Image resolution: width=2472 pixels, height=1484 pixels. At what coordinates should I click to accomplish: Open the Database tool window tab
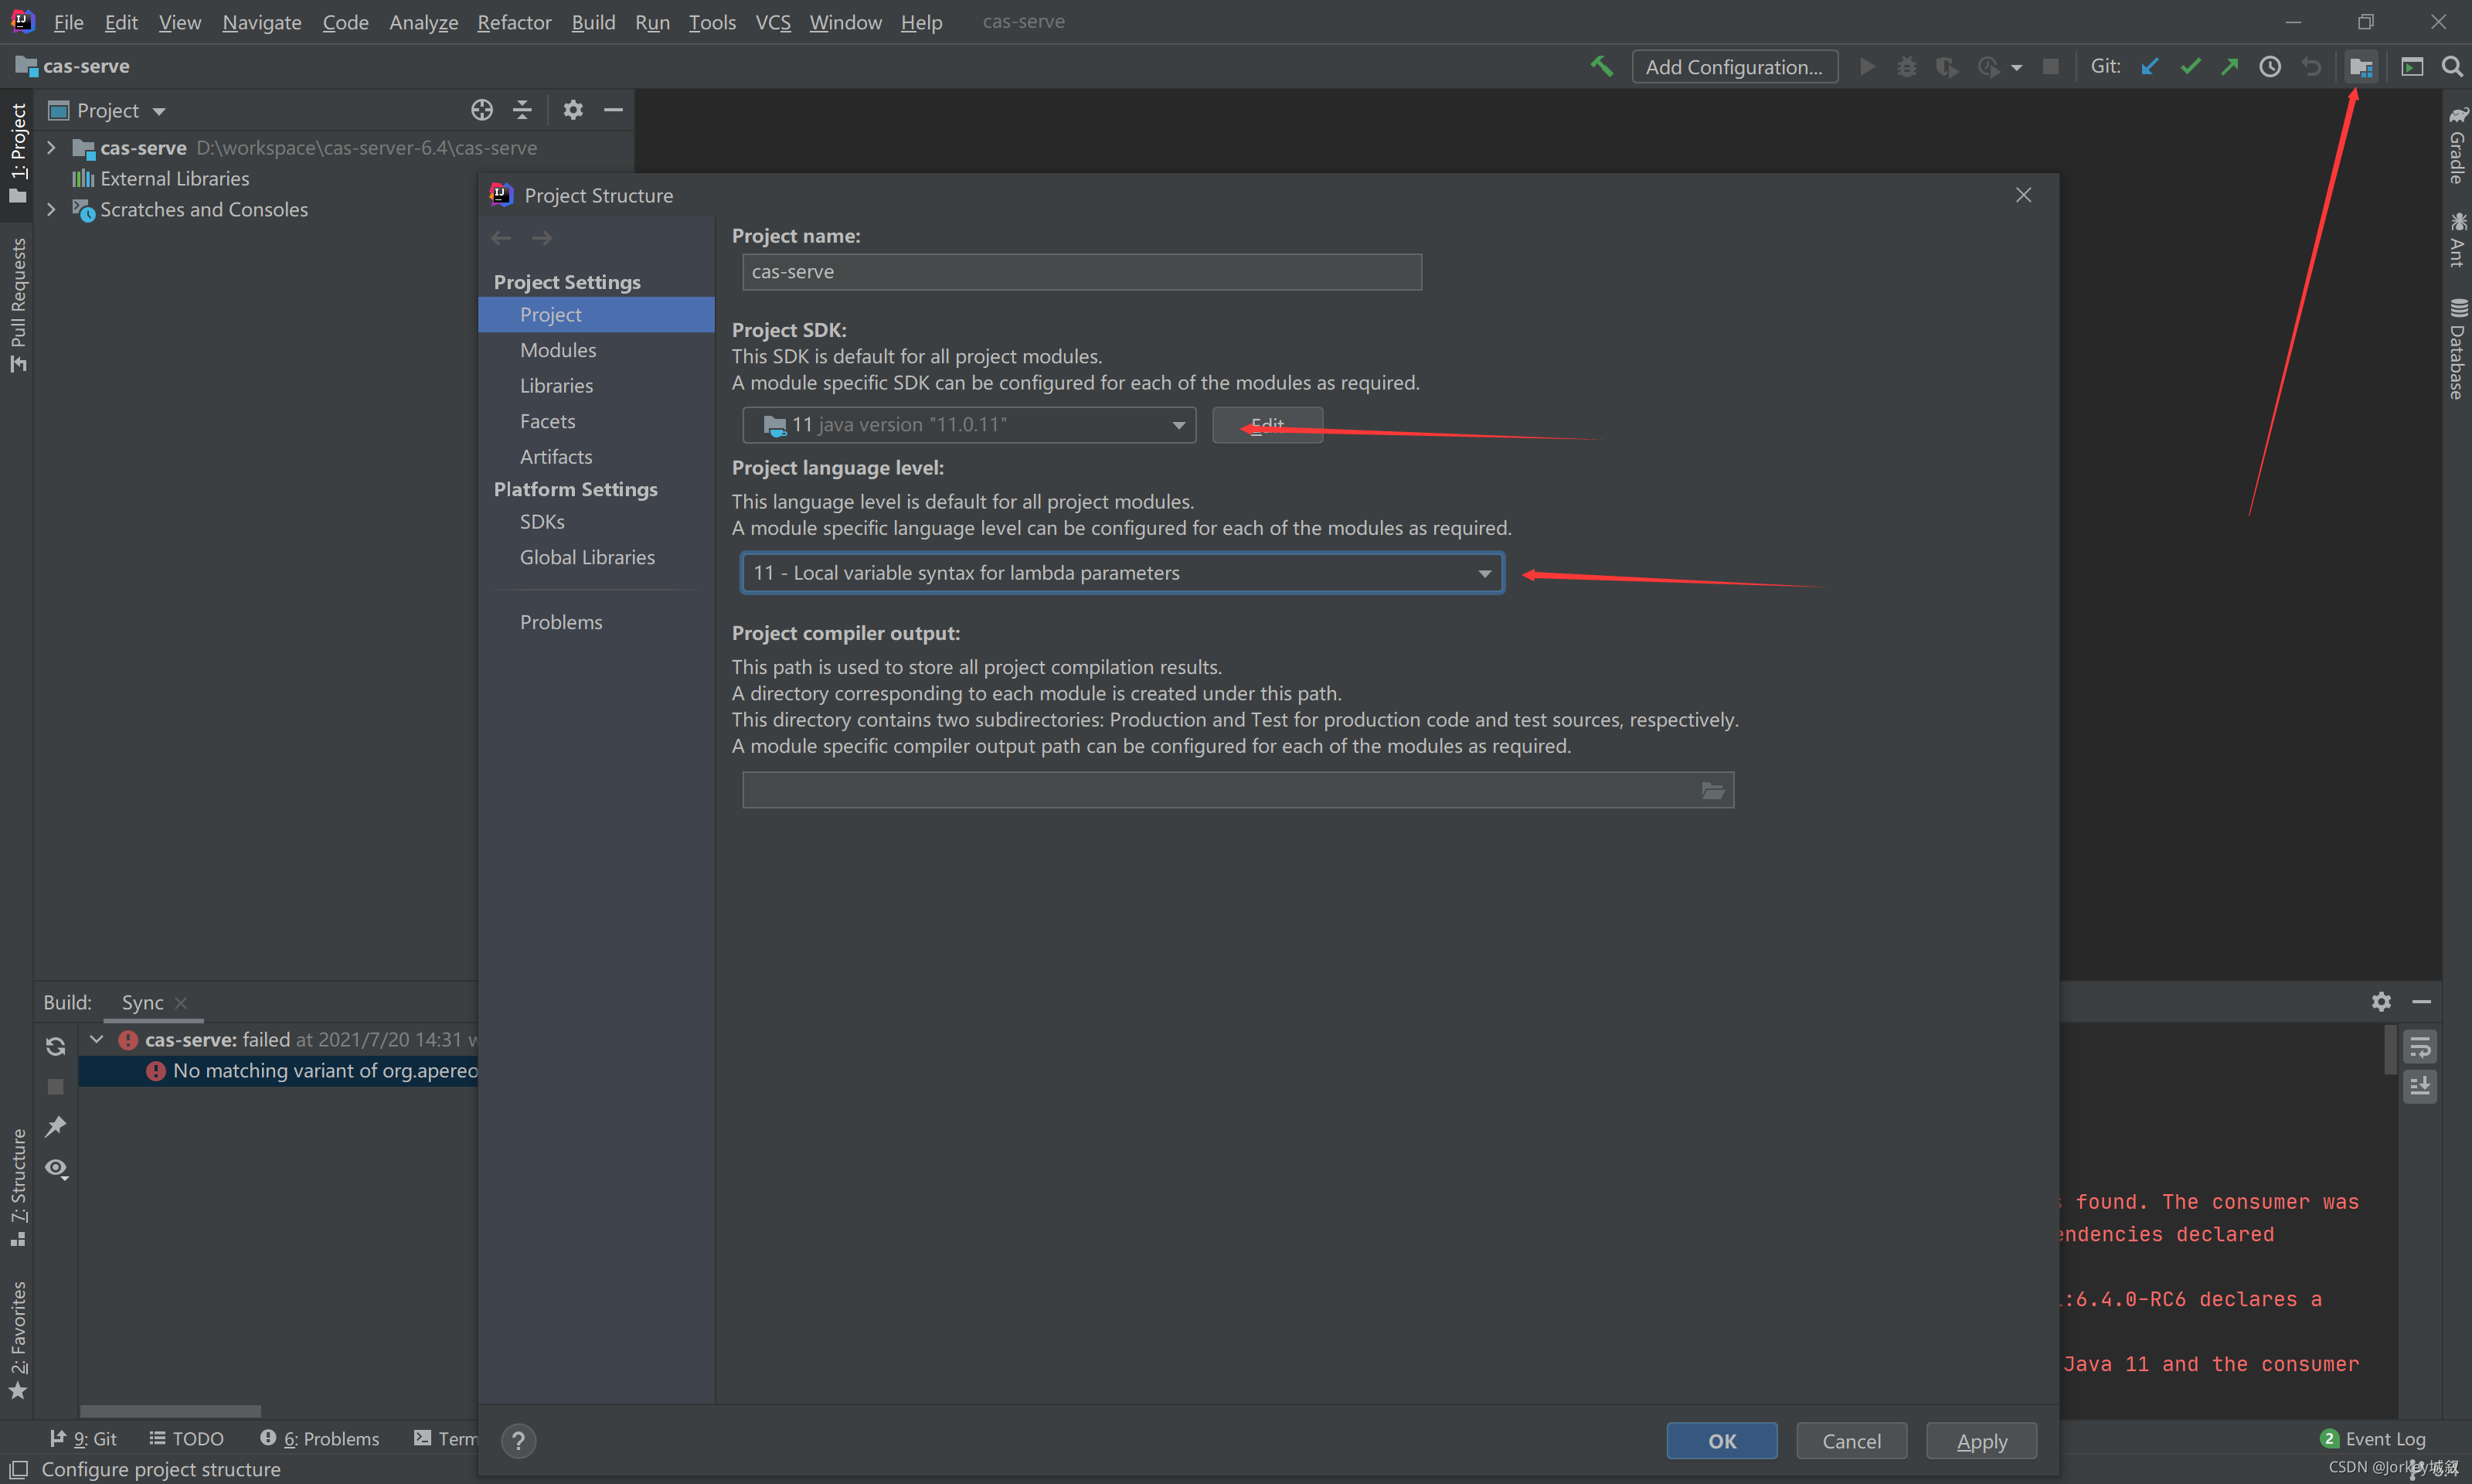tap(2457, 350)
